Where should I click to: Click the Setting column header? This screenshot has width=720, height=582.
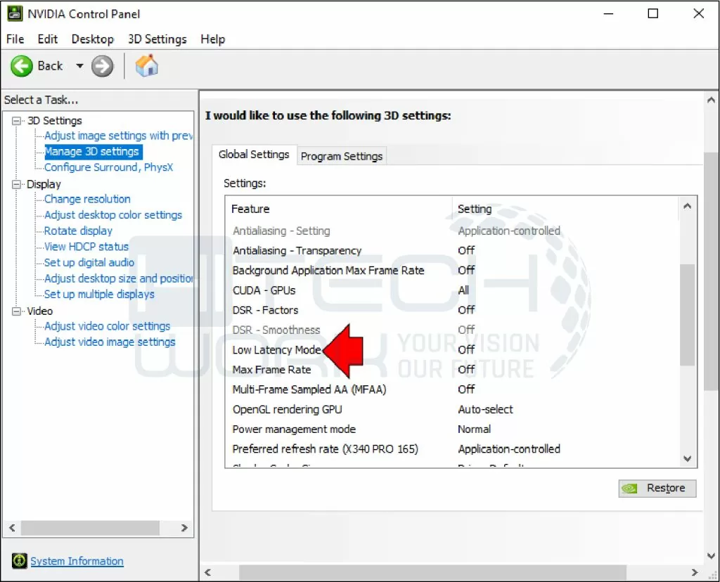[475, 209]
